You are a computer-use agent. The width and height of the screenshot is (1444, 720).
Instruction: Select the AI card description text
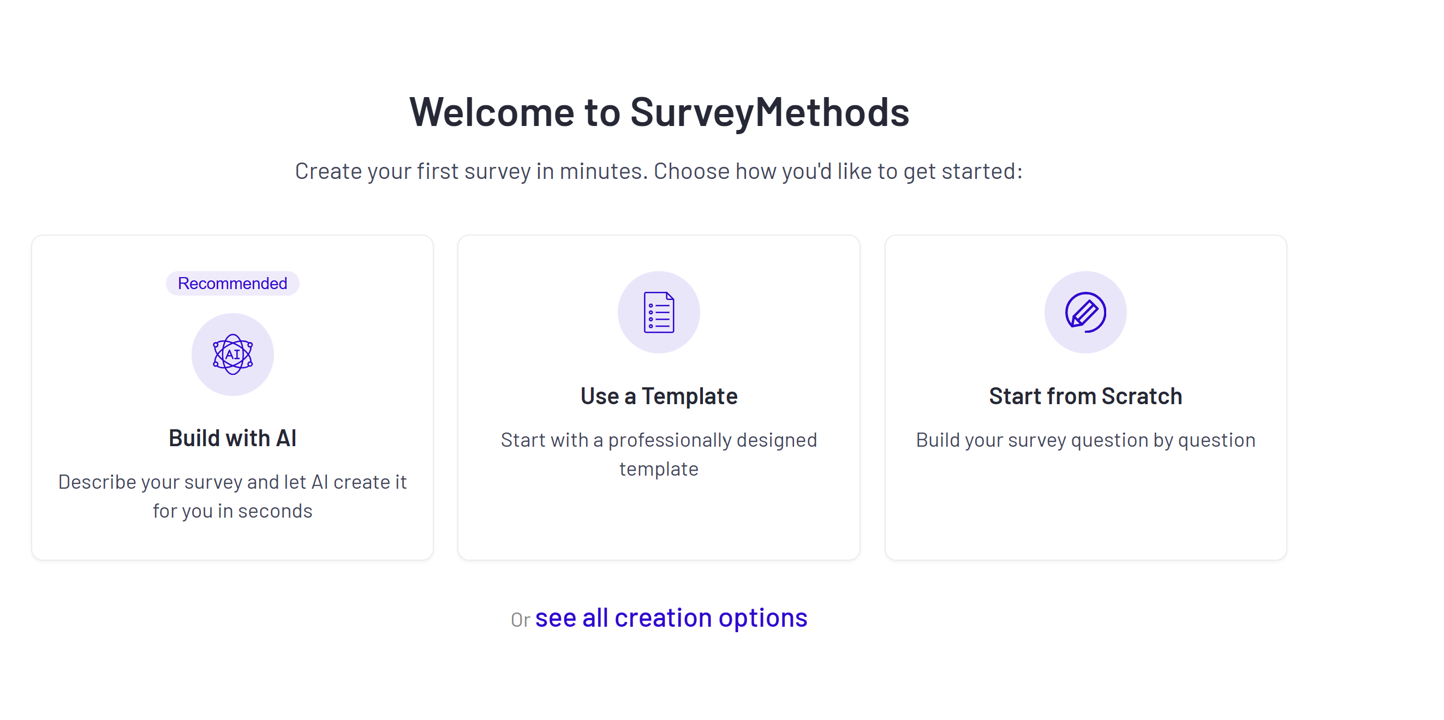coord(232,496)
